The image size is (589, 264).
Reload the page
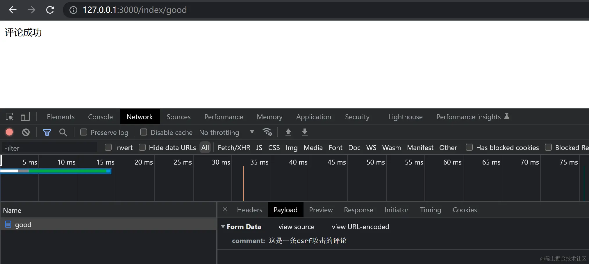50,10
